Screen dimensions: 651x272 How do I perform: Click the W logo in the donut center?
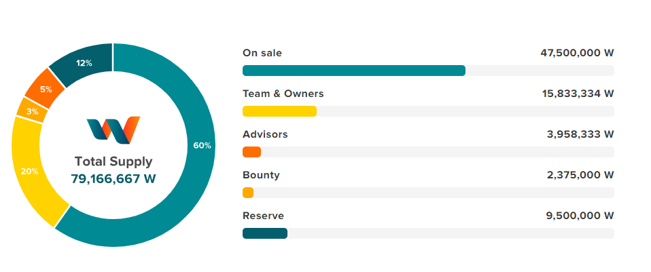[113, 130]
